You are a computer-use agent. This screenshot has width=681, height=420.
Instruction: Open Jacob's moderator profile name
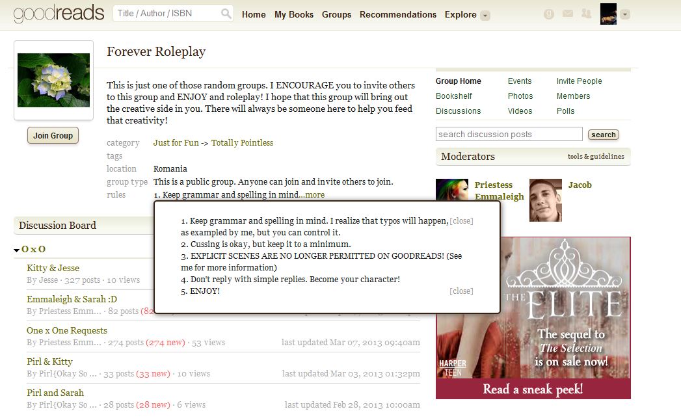580,185
